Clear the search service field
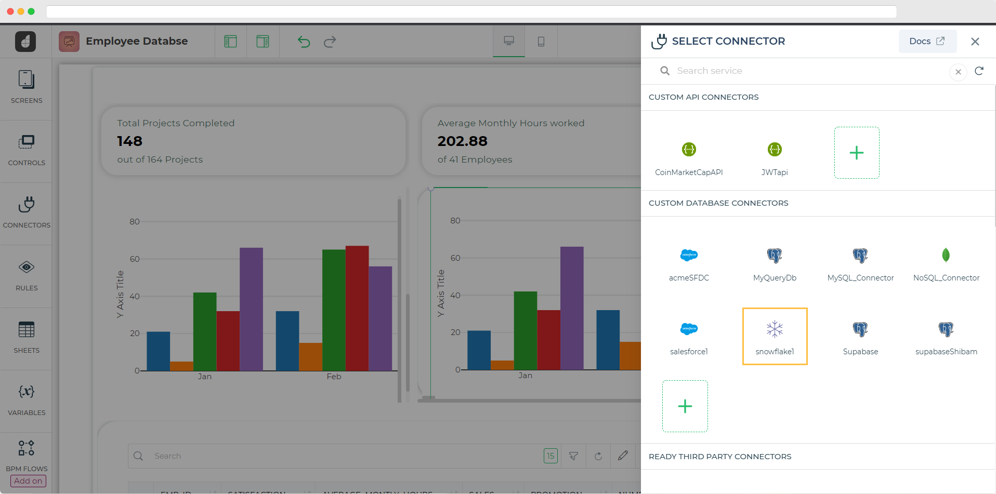This screenshot has height=494, width=996. pos(958,72)
